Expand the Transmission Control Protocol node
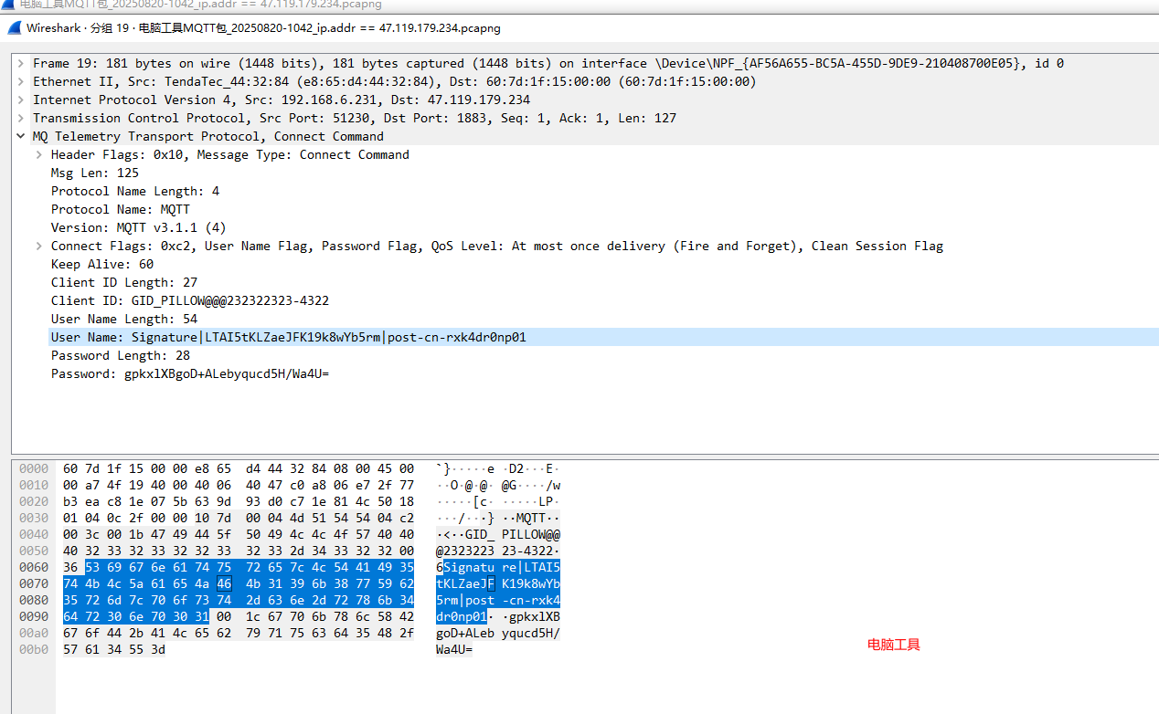Image resolution: width=1159 pixels, height=714 pixels. point(21,119)
